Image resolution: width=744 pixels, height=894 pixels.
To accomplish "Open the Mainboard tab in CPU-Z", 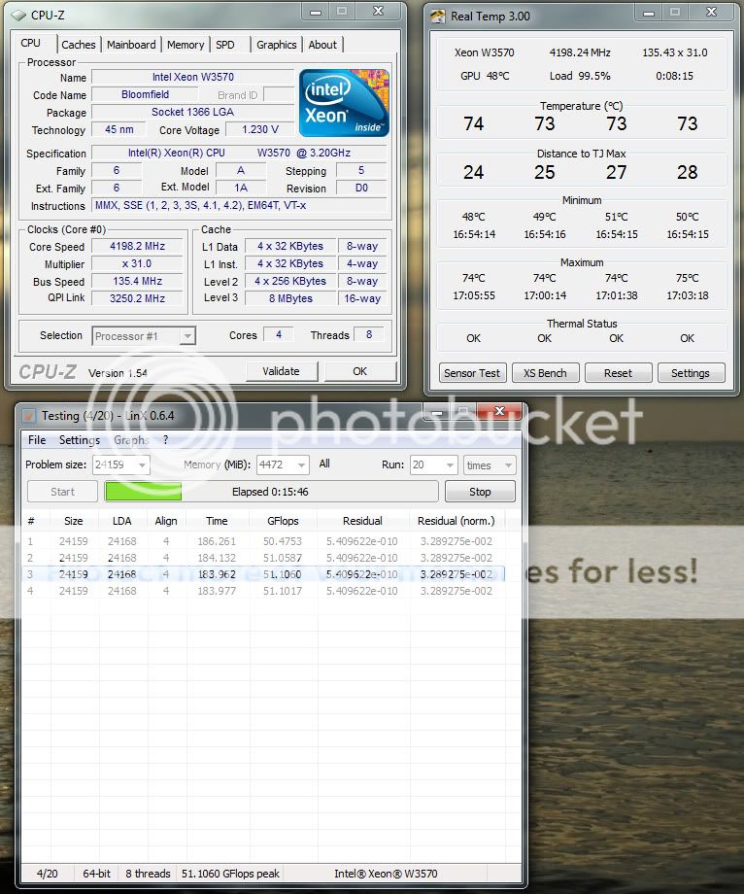I will tap(131, 45).
